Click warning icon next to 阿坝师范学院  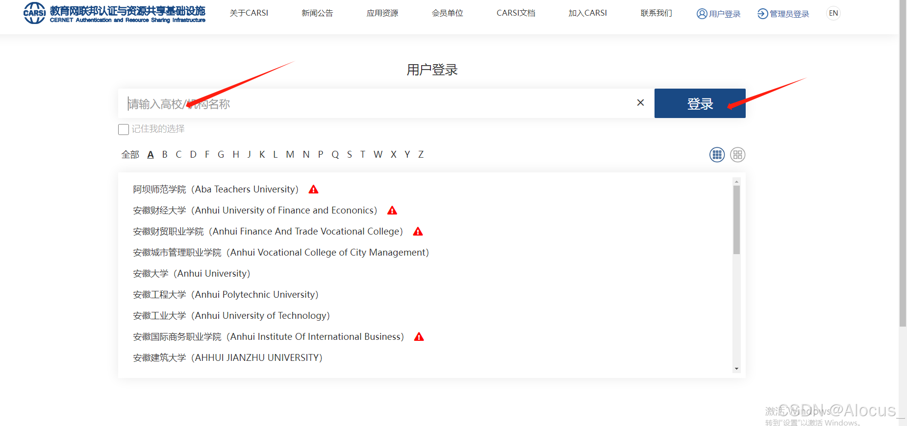pyautogui.click(x=314, y=189)
